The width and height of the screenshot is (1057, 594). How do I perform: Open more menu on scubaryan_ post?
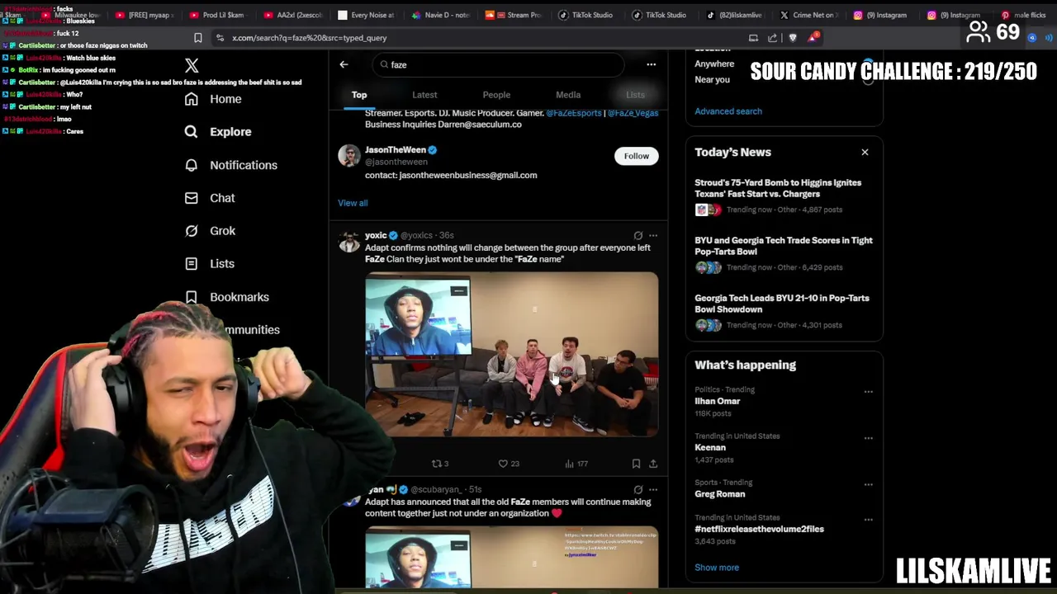[653, 489]
